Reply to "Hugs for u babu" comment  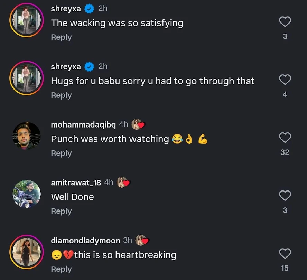click(61, 95)
